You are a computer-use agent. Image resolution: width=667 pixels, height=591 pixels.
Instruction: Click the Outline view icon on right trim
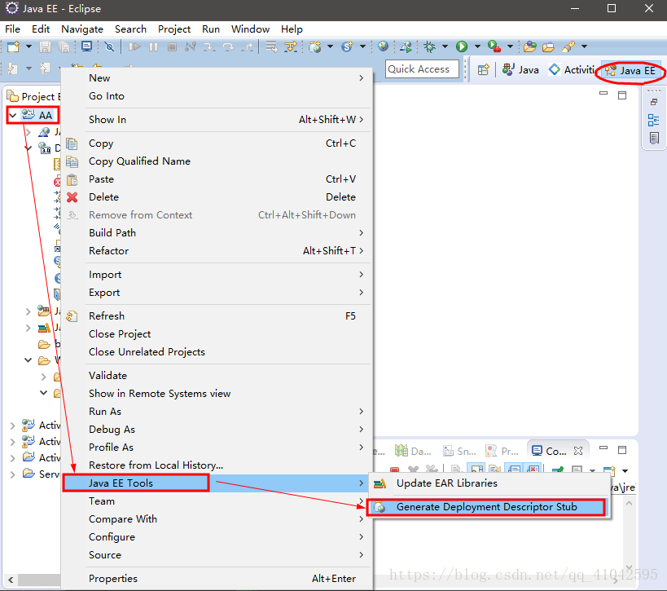click(653, 120)
